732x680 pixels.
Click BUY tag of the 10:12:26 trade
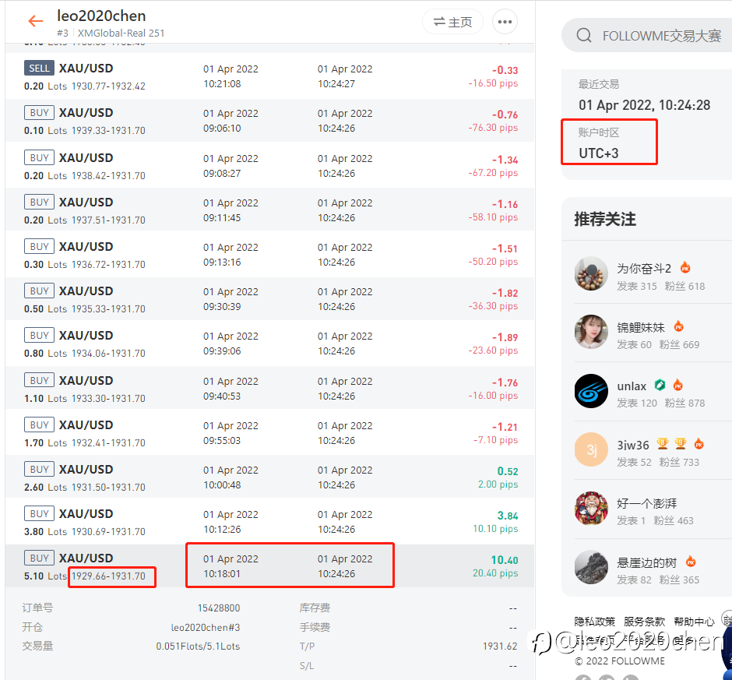click(39, 514)
